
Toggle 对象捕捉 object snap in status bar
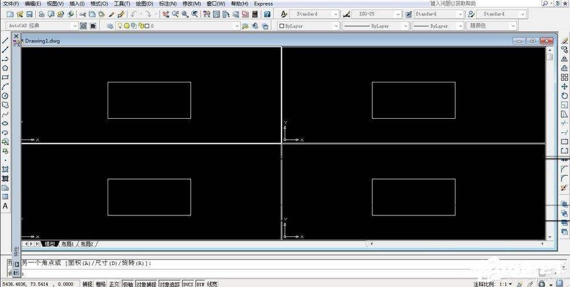click(146, 284)
